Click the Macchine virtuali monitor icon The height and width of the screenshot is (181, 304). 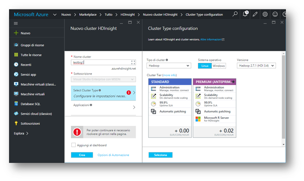16,94
